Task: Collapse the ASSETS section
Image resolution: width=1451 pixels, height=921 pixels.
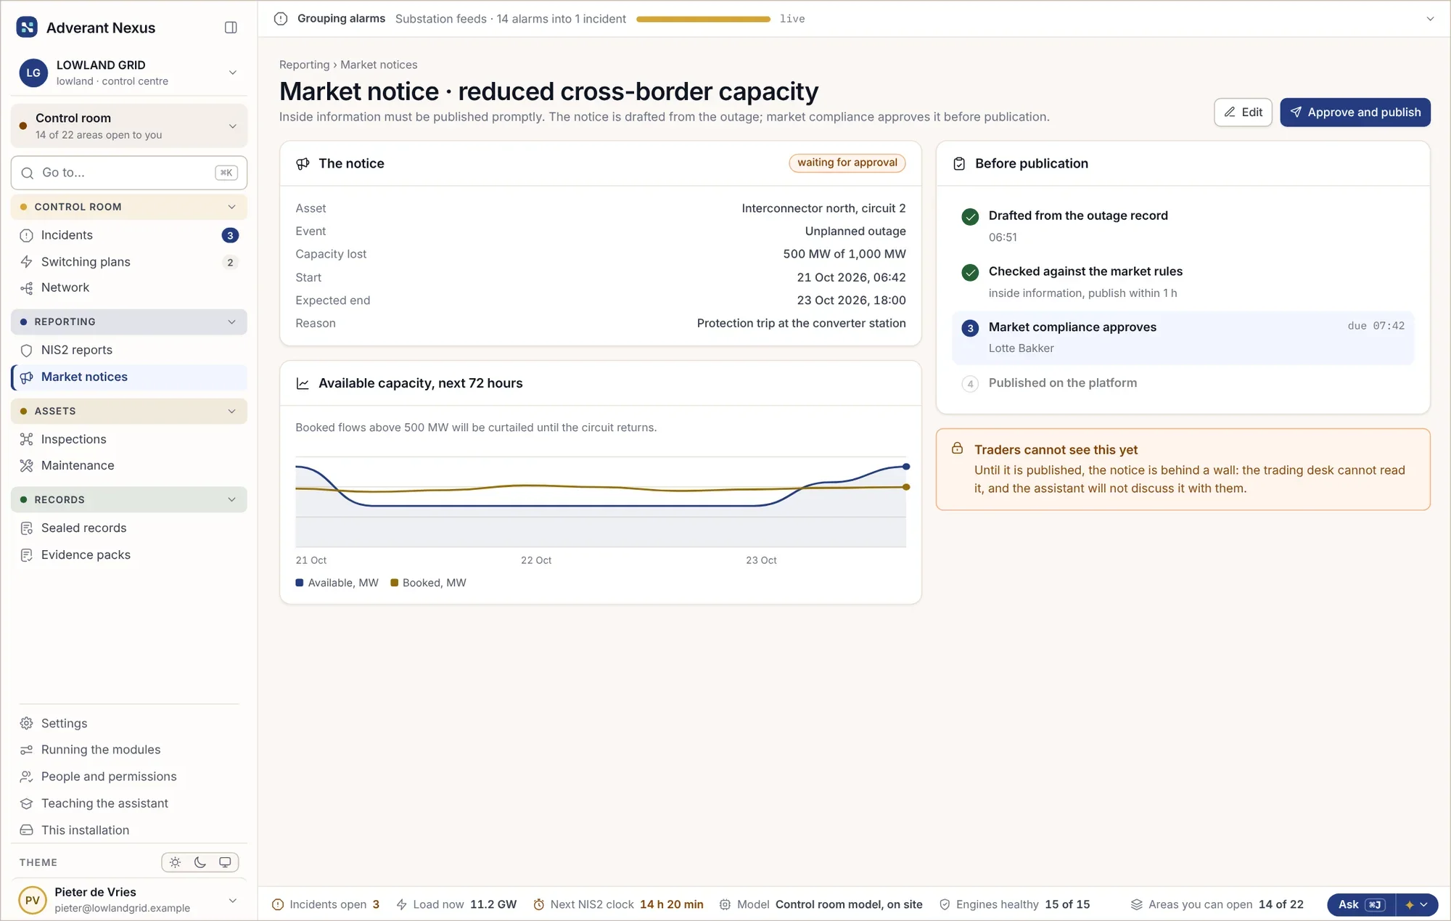Action: (129, 412)
